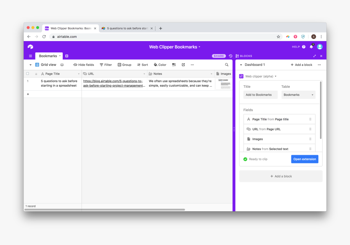The image size is (350, 245).
Task: Add a new table with plus icon
Action: [x=67, y=56]
